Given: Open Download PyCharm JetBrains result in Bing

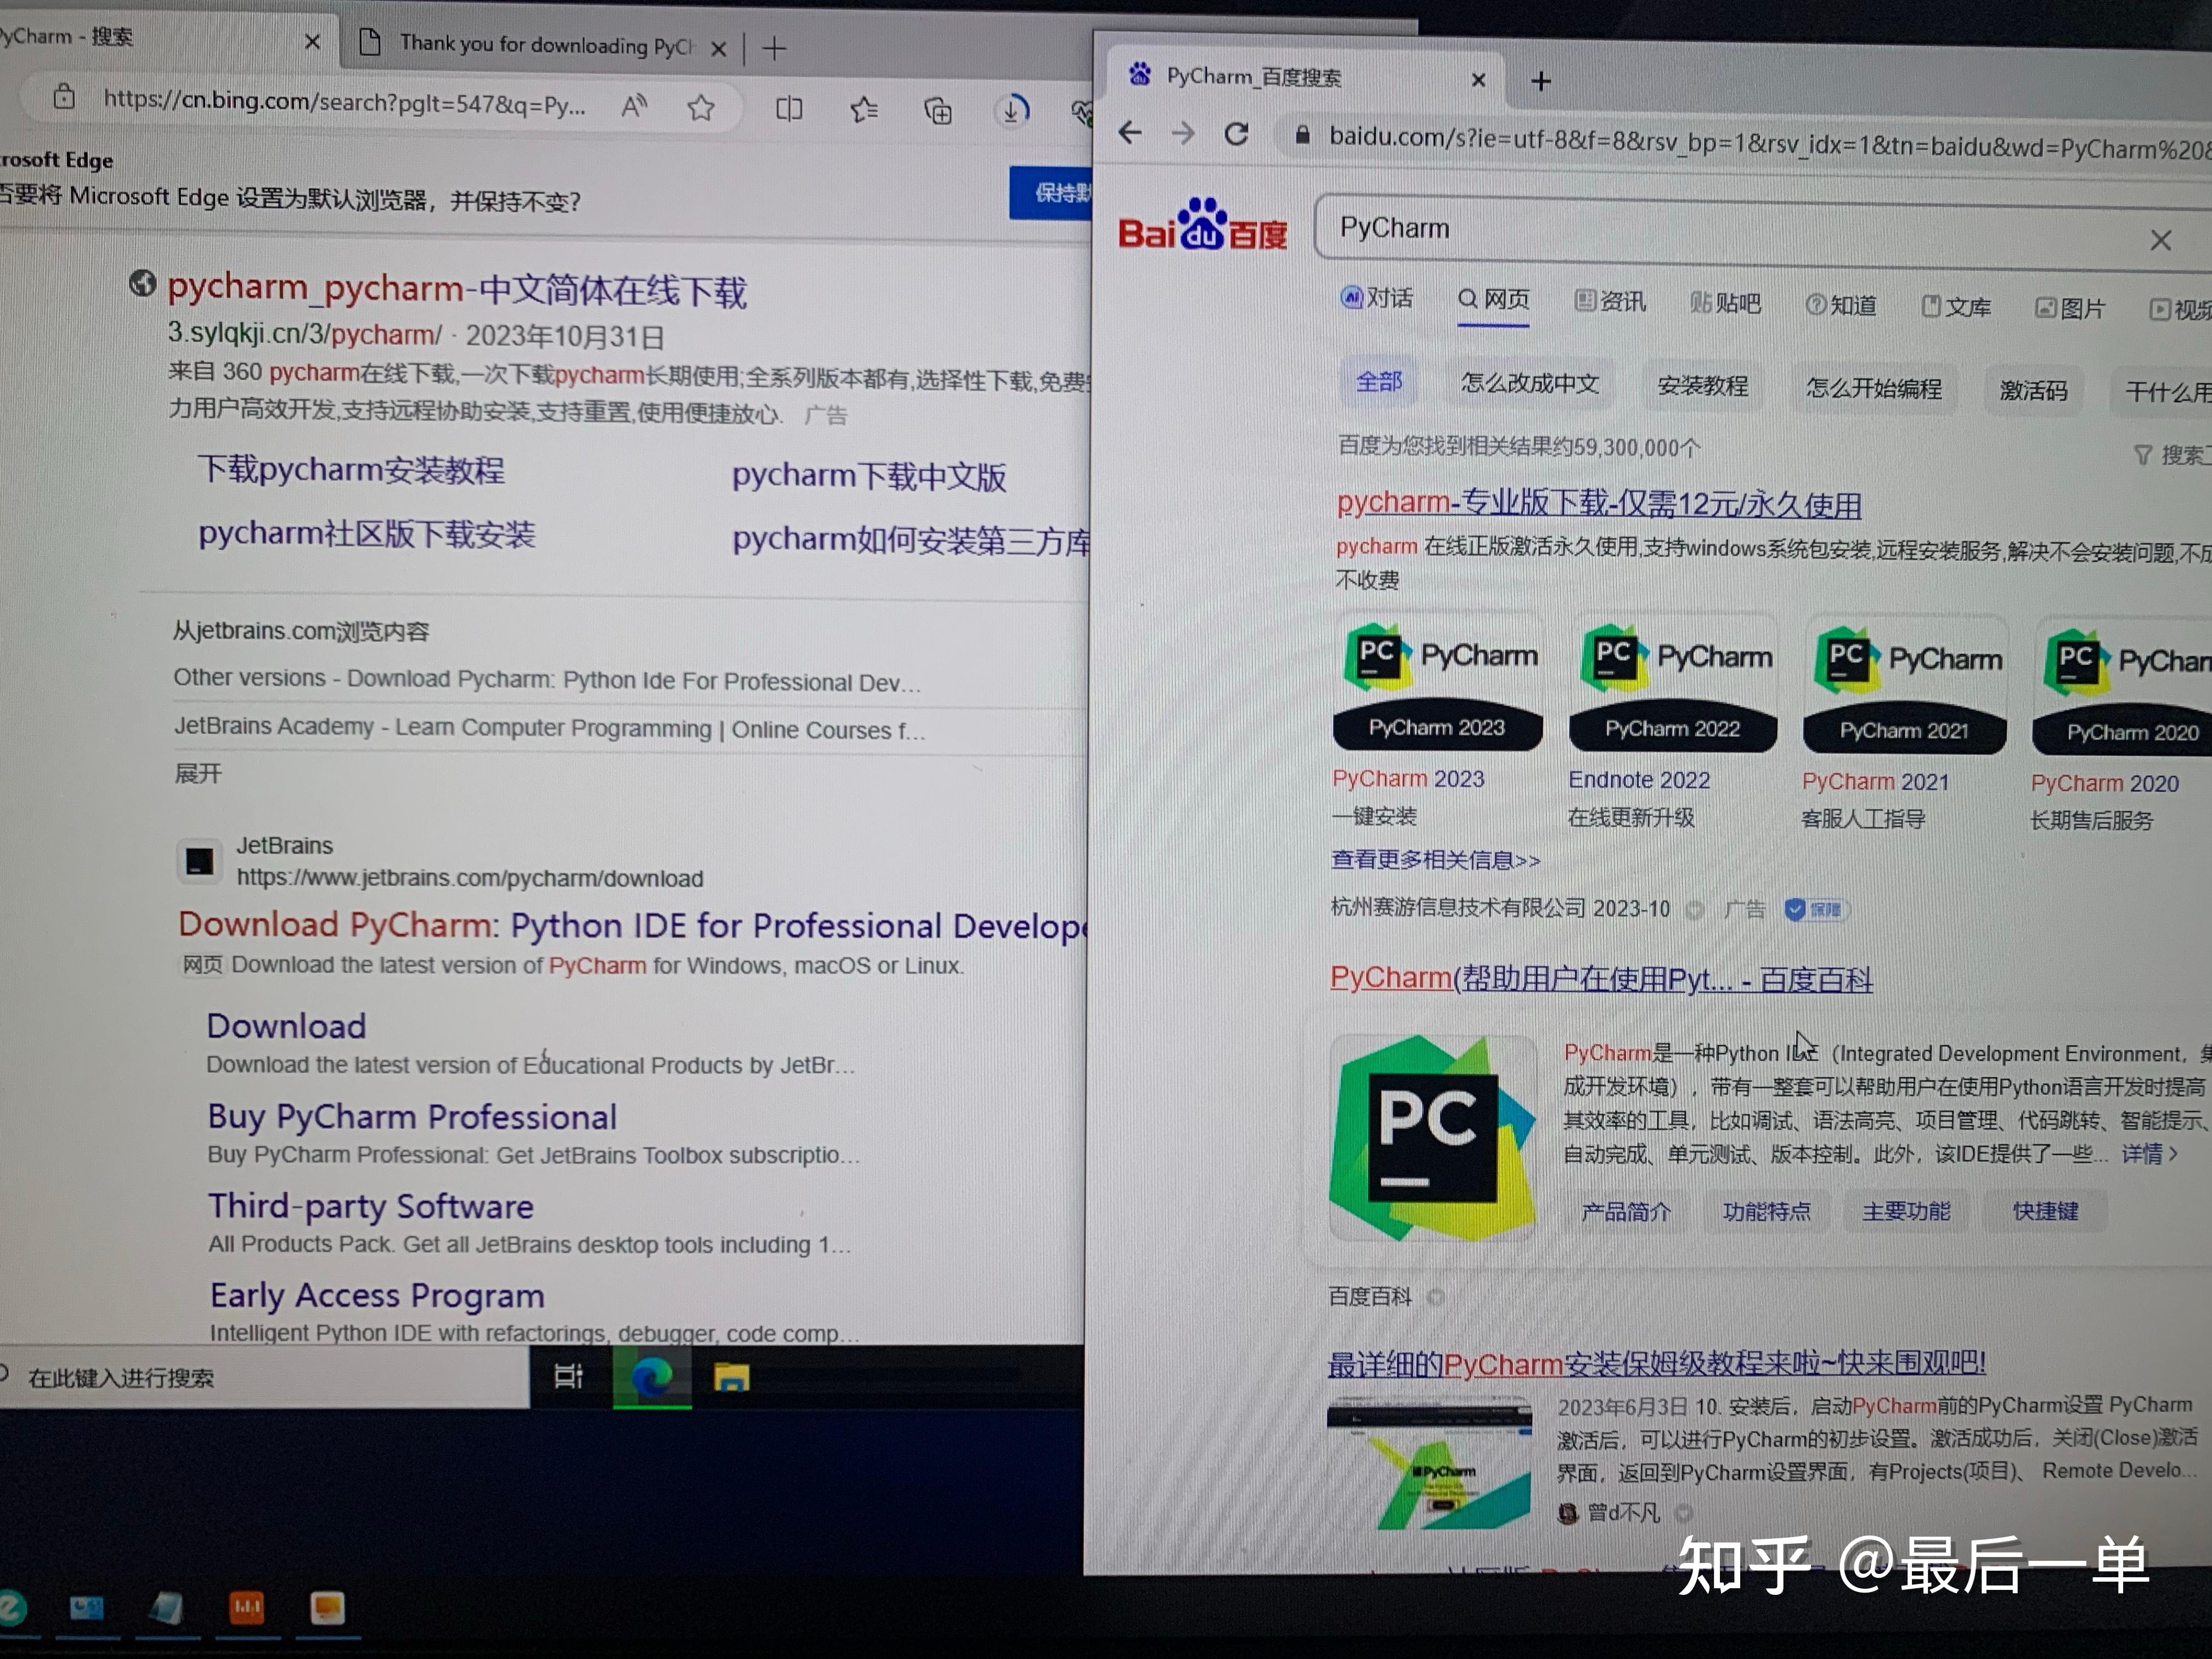Looking at the screenshot, I should (632, 926).
